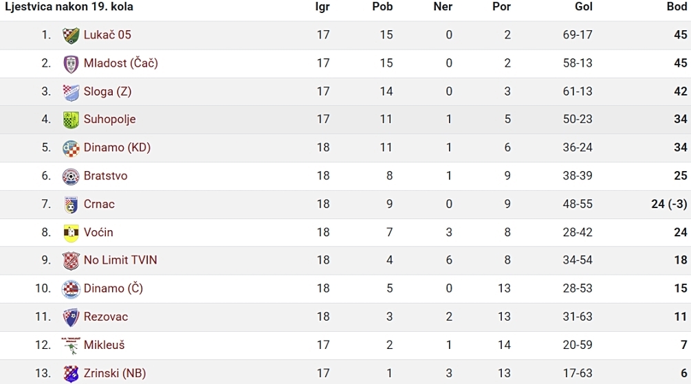Click the Gol column header
The width and height of the screenshot is (691, 384).
pyautogui.click(x=584, y=7)
